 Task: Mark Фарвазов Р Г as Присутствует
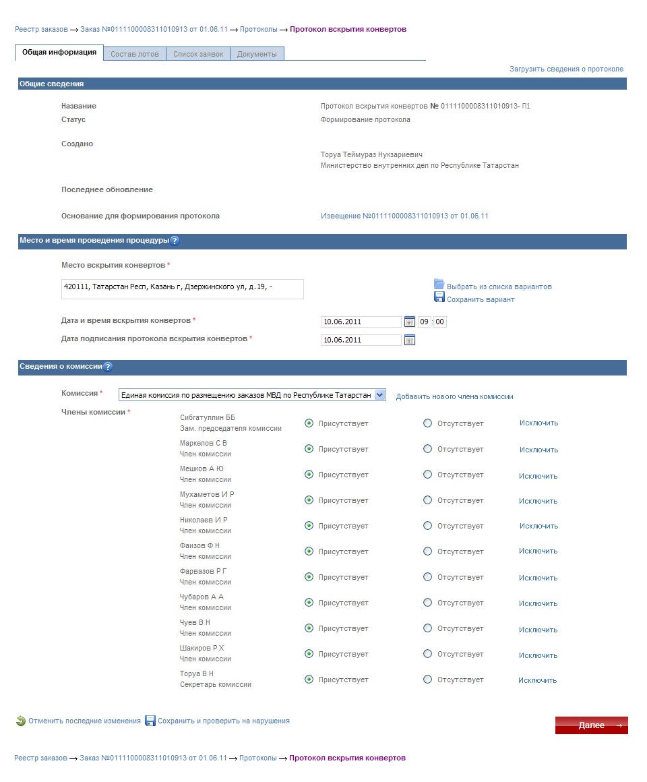[309, 577]
